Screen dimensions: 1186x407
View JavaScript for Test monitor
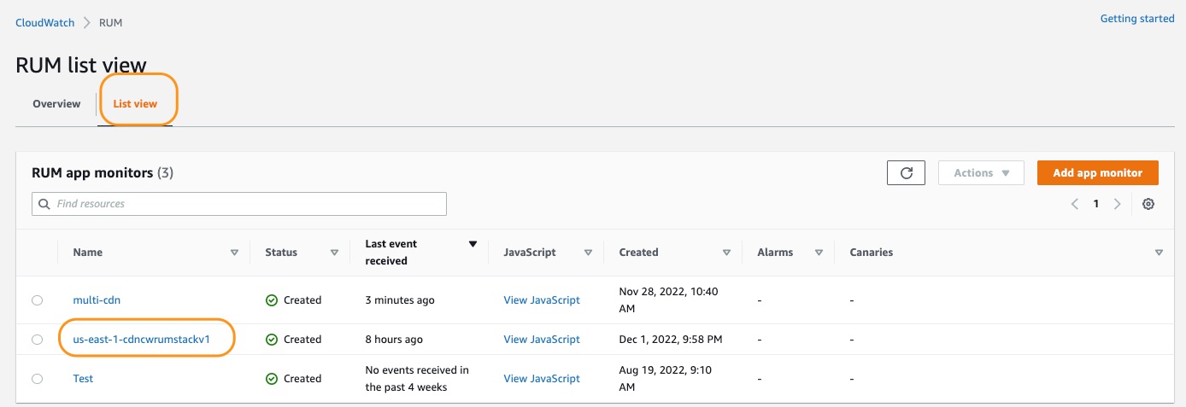[542, 379]
